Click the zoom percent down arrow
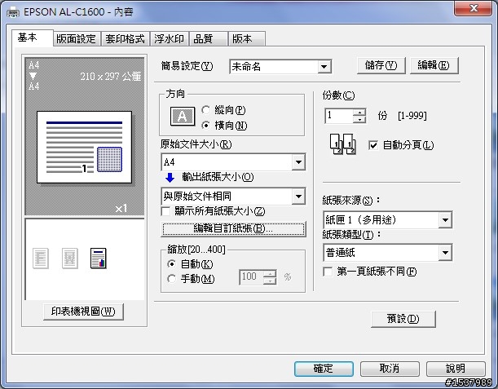Screen dimensions: 498x389 [x=270, y=281]
